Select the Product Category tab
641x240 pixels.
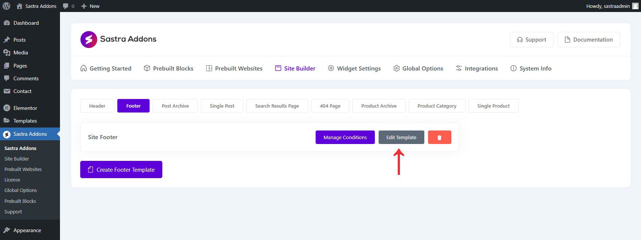pos(437,106)
